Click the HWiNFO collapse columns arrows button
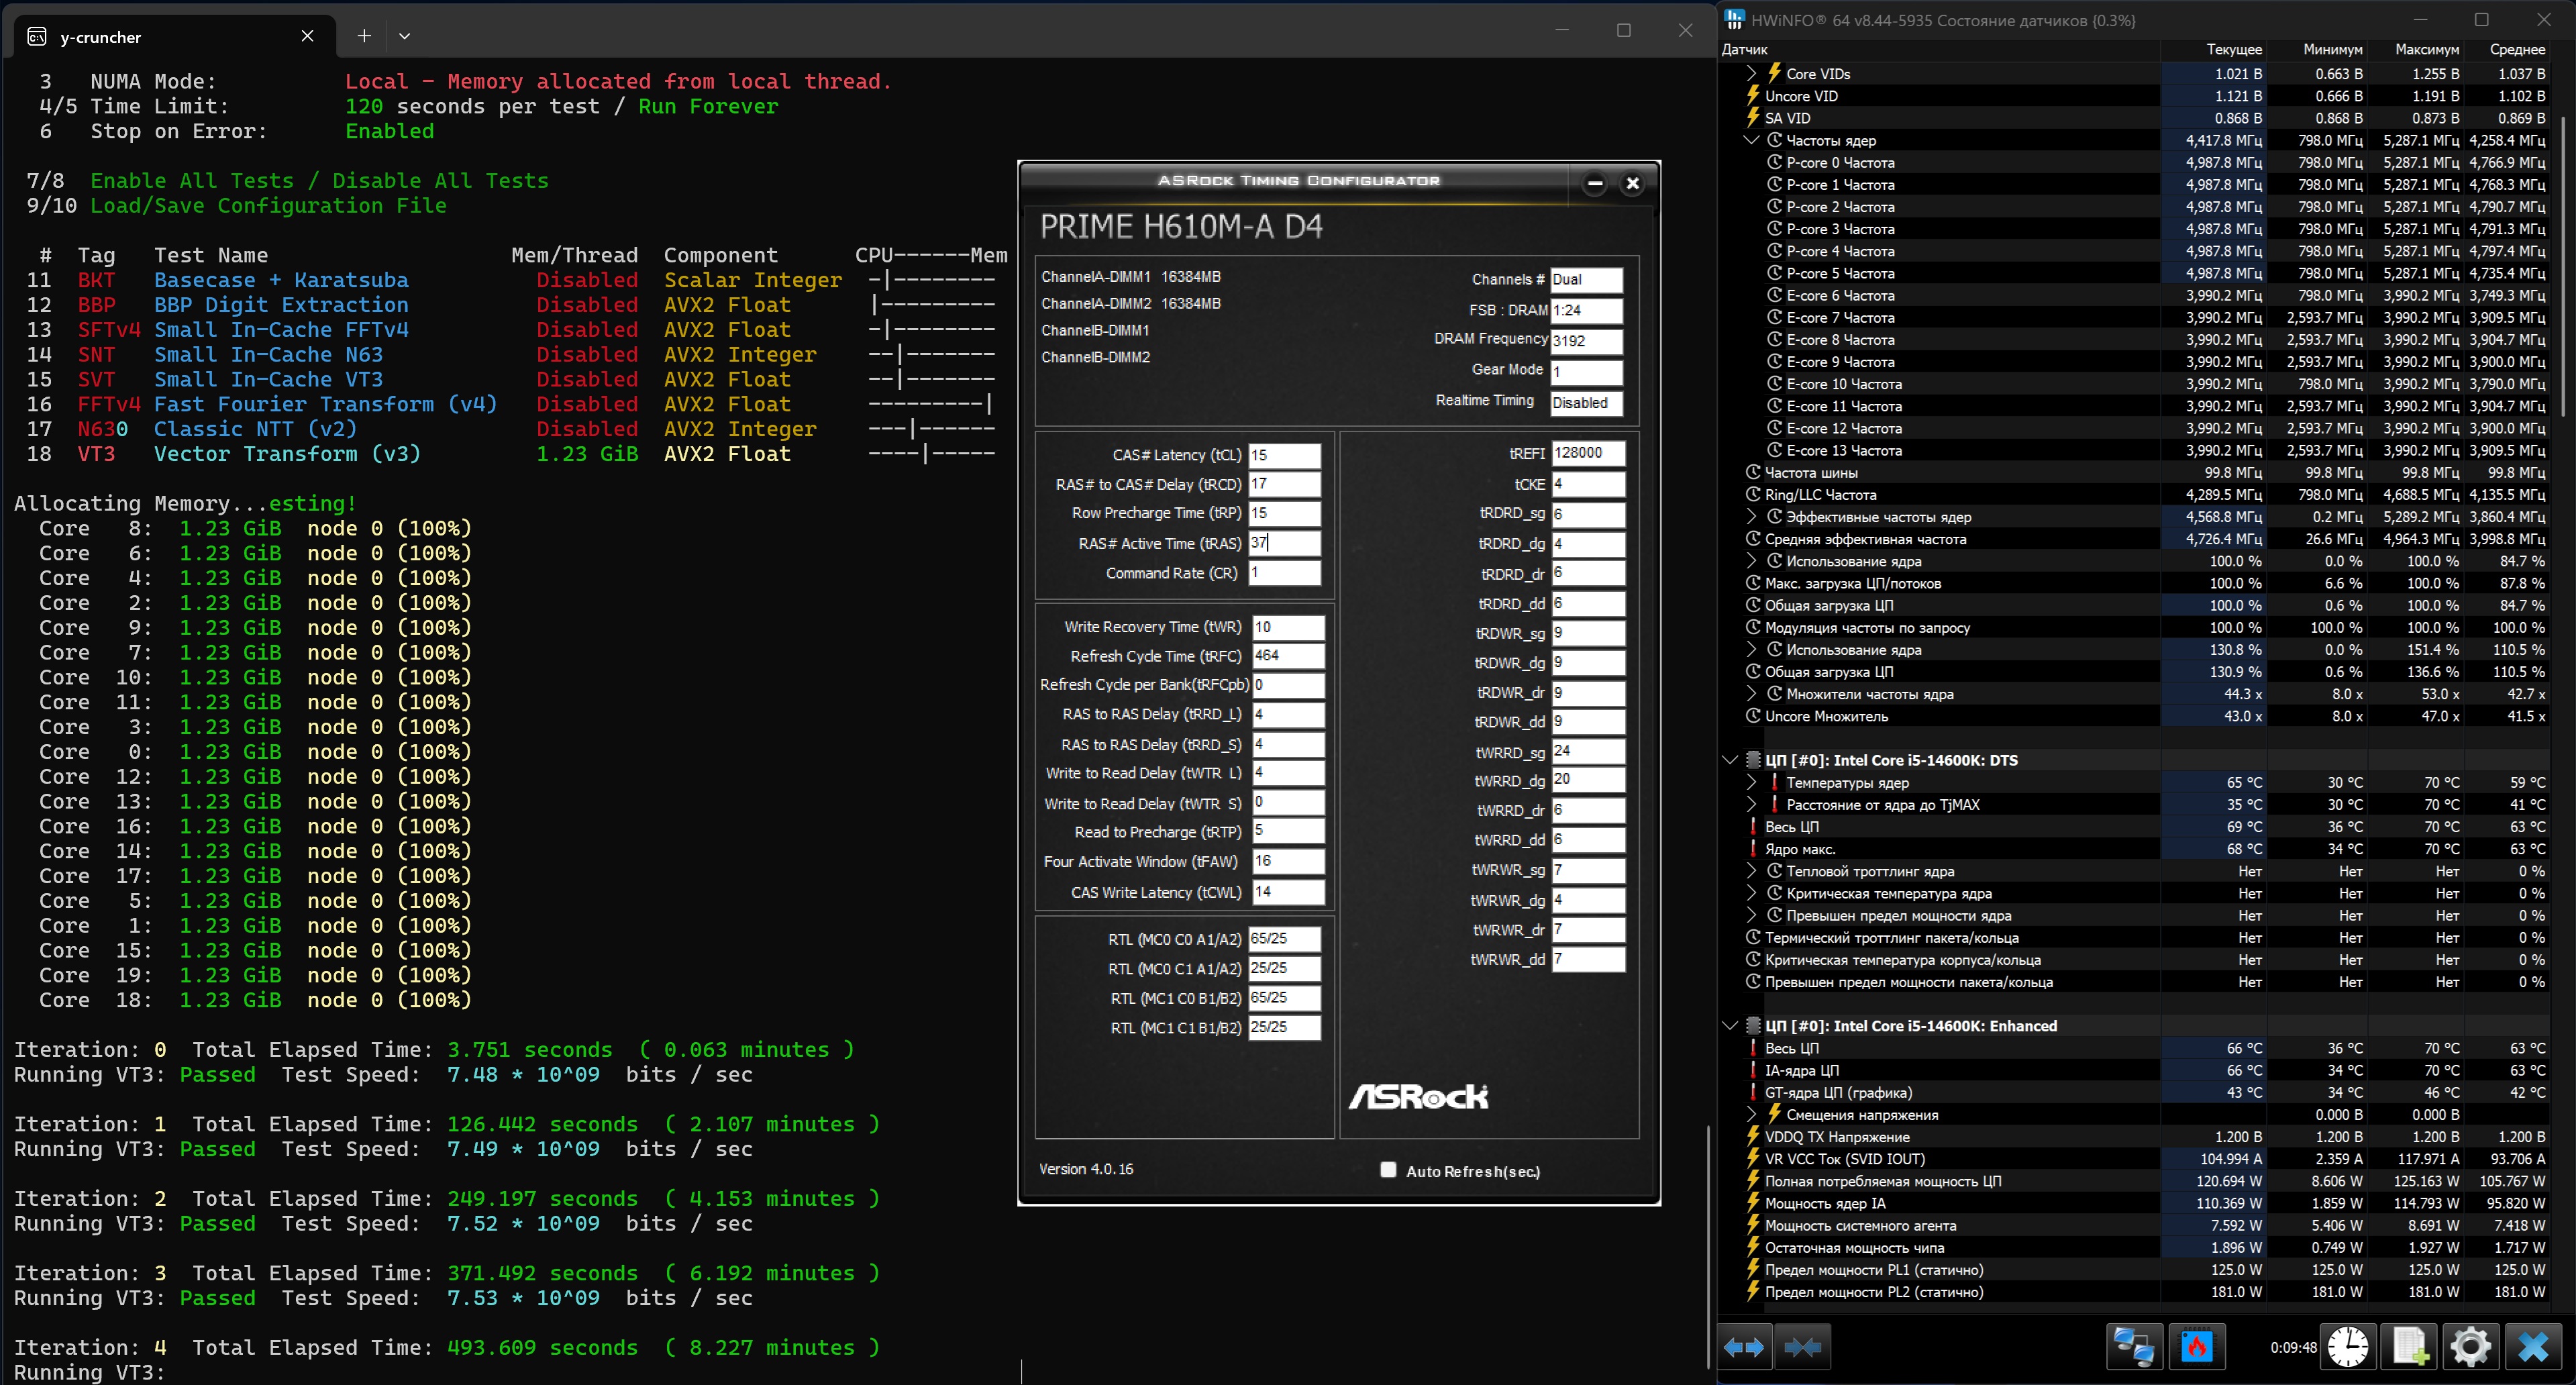 (x=1802, y=1347)
